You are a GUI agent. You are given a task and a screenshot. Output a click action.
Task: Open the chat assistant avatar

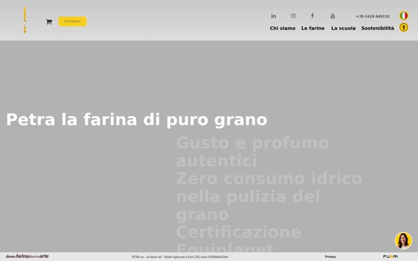click(x=403, y=241)
